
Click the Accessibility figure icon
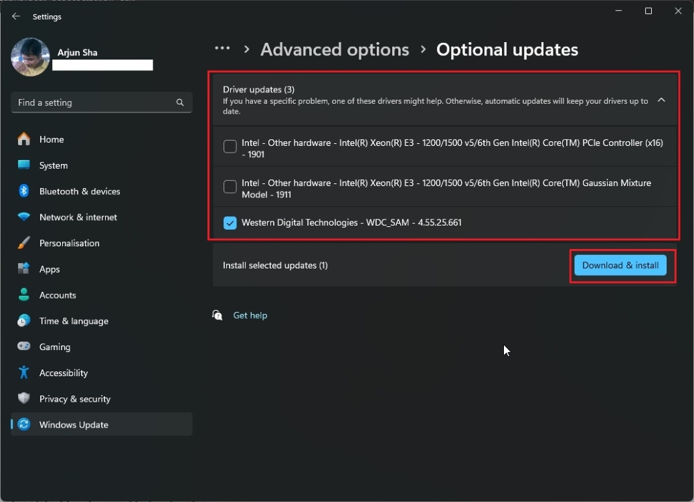[24, 373]
